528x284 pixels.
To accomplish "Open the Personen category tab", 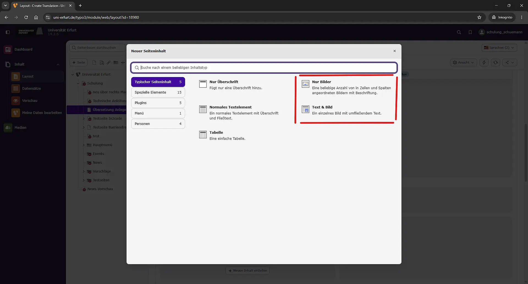I will point(158,124).
